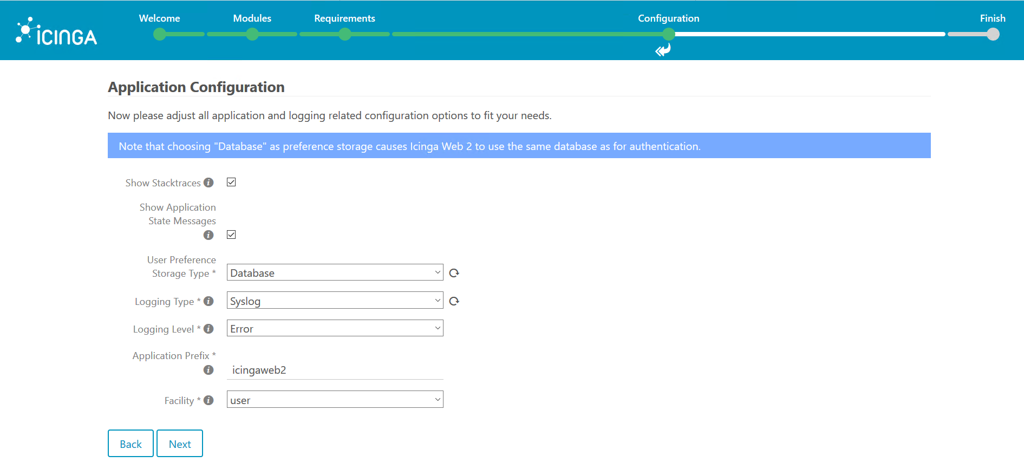Select the Configuration wizard step
Viewport: 1024px width, 462px height.
click(x=669, y=18)
